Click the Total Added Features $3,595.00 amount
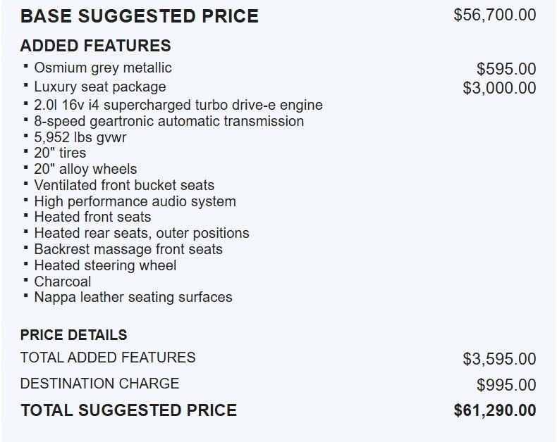 (499, 358)
